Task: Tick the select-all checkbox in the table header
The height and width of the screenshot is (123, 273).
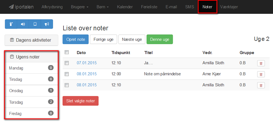Action: click(x=67, y=52)
